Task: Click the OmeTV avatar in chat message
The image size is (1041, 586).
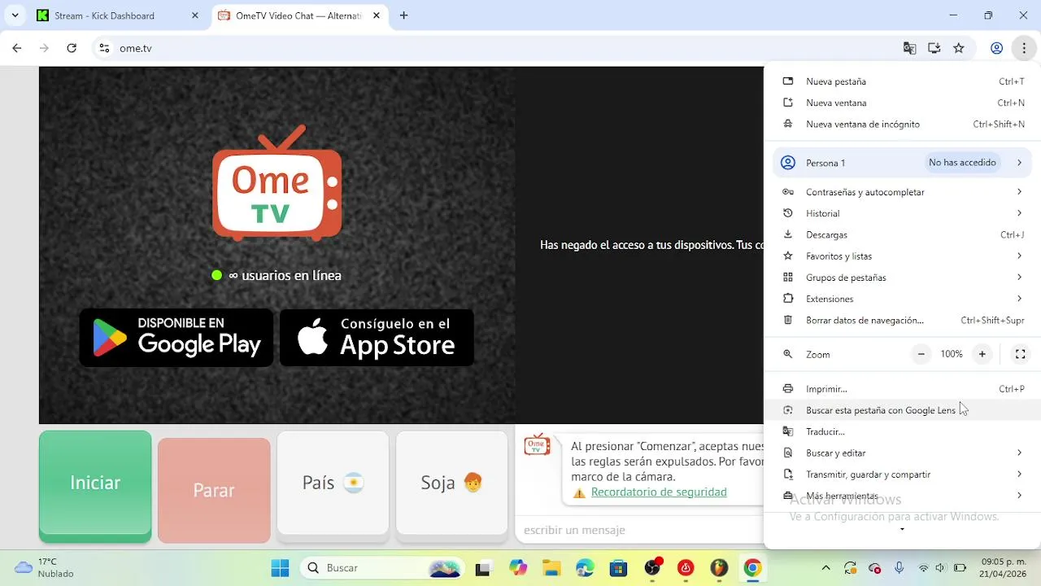Action: [x=537, y=444]
